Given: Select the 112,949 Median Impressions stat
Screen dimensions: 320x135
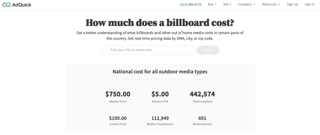Looking at the screenshot, I should coord(160,118).
